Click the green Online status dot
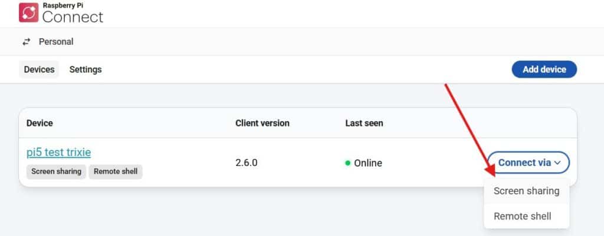The image size is (604, 236). tap(349, 163)
